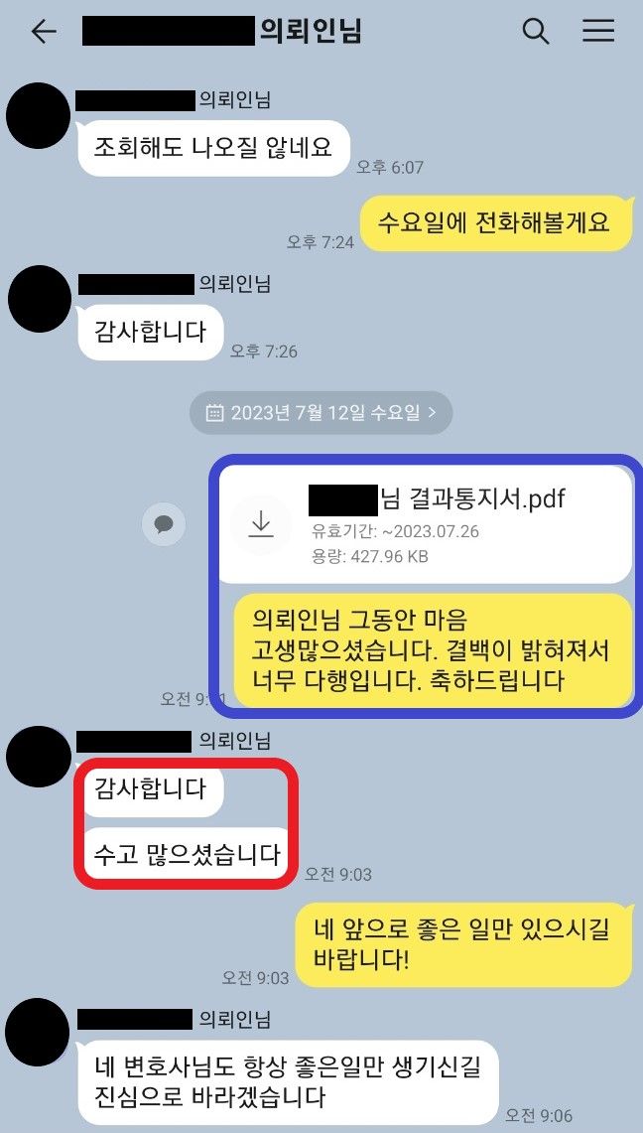Viewport: 643px width, 1133px height.
Task: Tap the 수고 많으셨습니다 message bubble
Action: click(x=187, y=853)
